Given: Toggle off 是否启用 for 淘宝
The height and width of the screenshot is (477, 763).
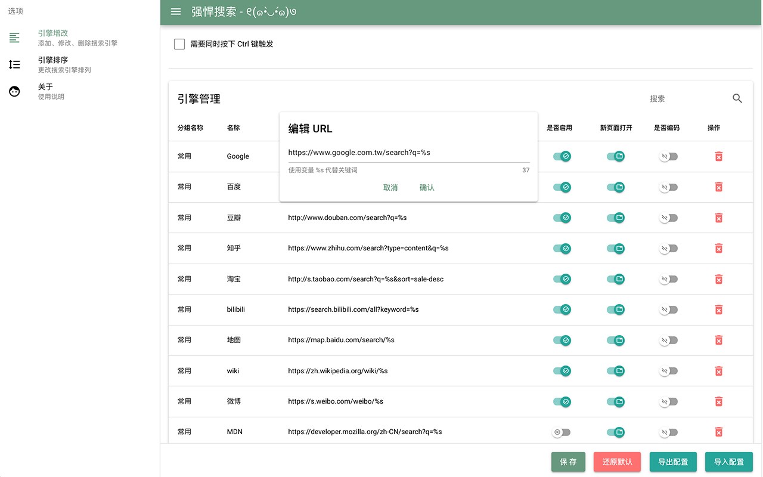Looking at the screenshot, I should click(x=562, y=279).
